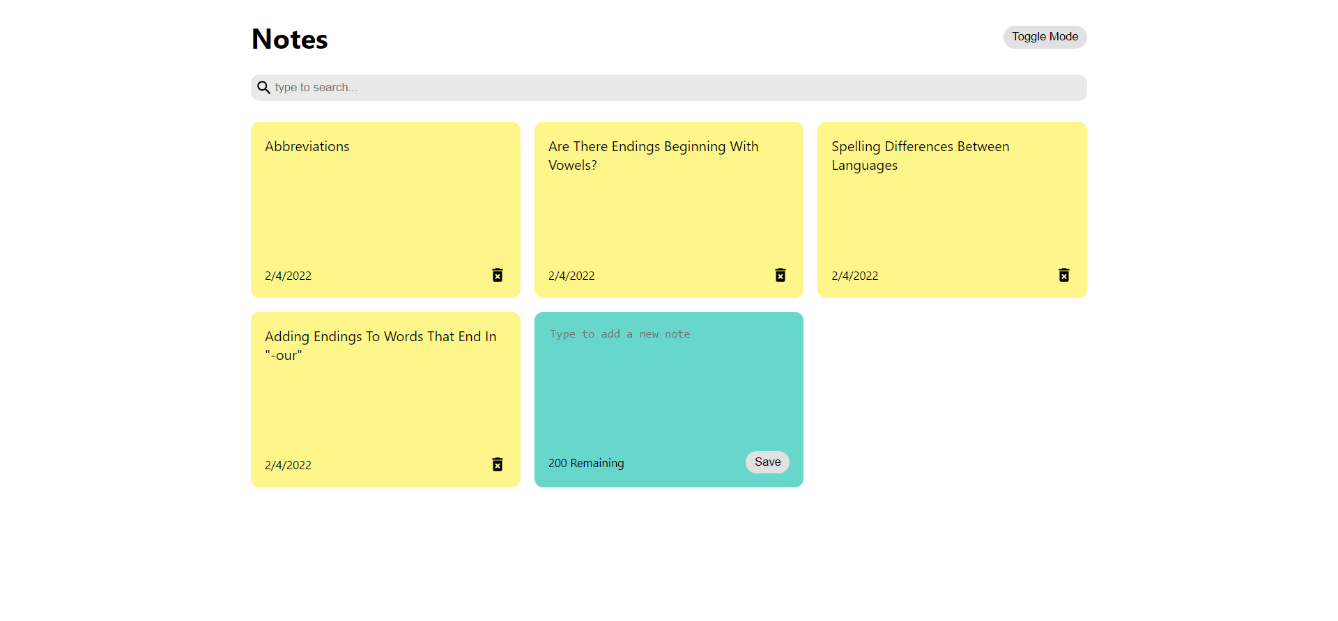Delete the Abbreviations note using its trash icon
The image size is (1338, 621).
point(497,275)
